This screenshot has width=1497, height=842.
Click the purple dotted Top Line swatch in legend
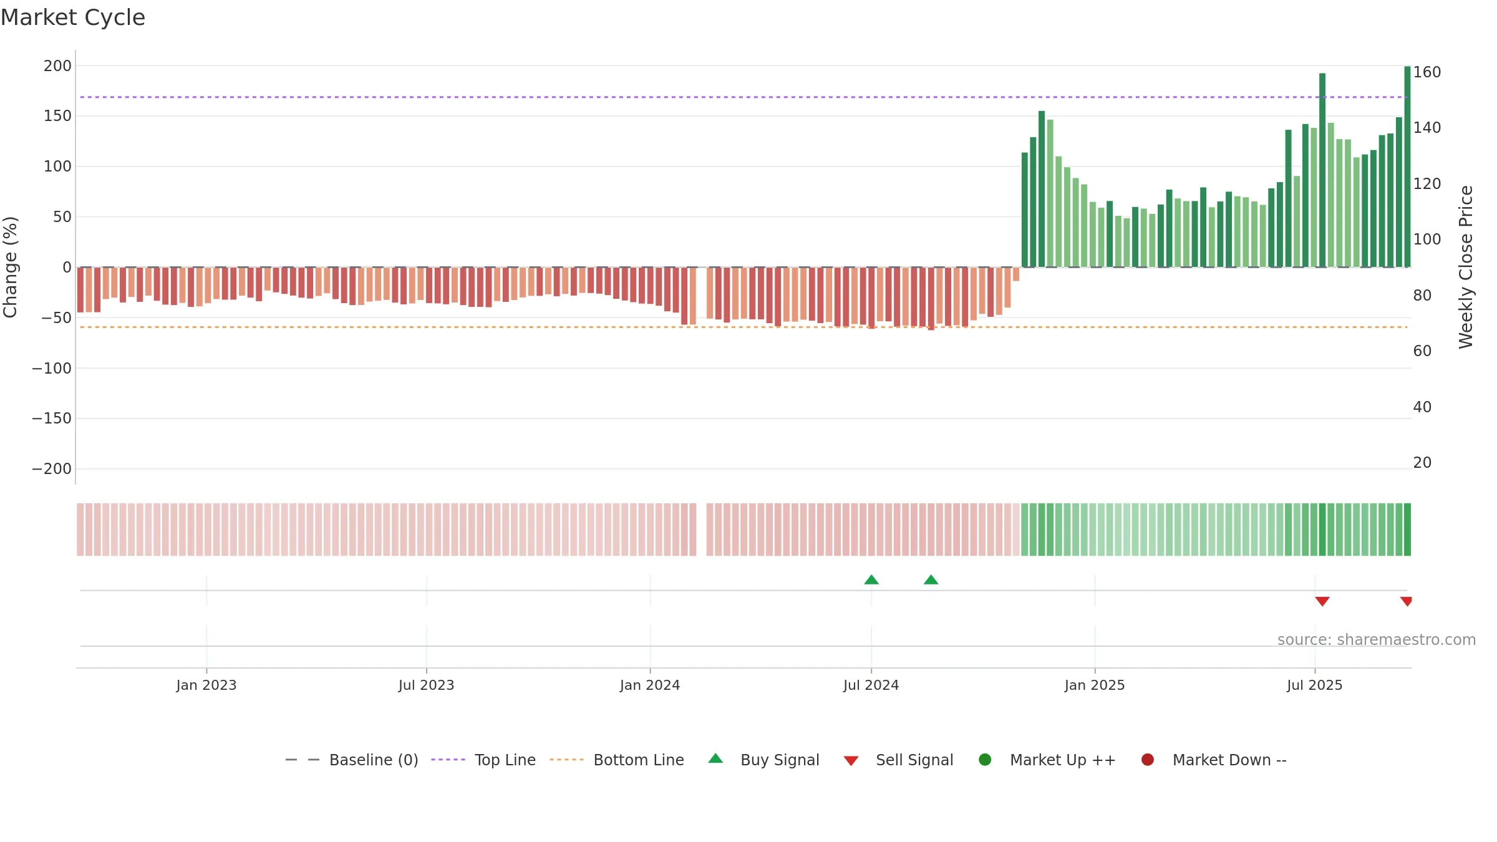(x=448, y=760)
